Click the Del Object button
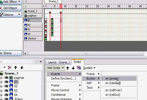Image resolution: width=147 pixels, height=100 pixels. (x=10, y=8)
